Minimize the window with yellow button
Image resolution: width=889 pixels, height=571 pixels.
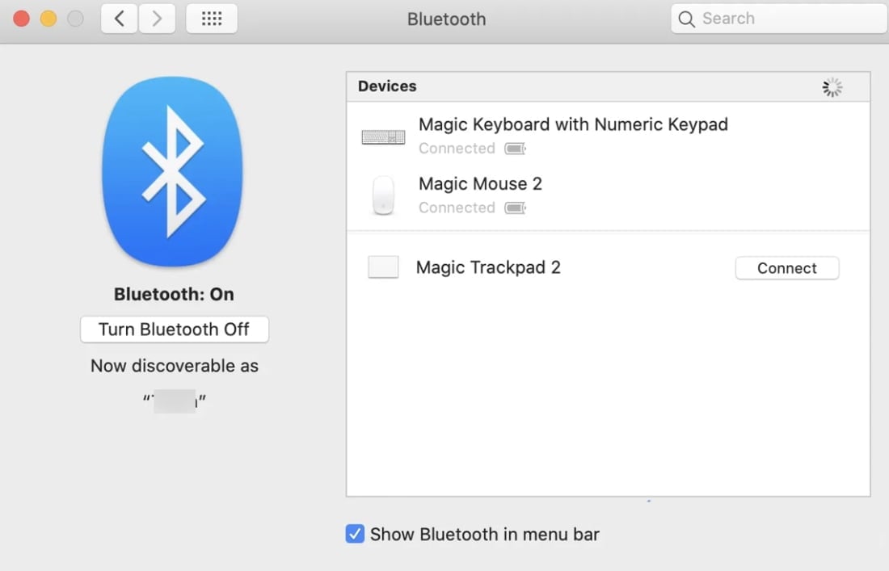pos(48,19)
